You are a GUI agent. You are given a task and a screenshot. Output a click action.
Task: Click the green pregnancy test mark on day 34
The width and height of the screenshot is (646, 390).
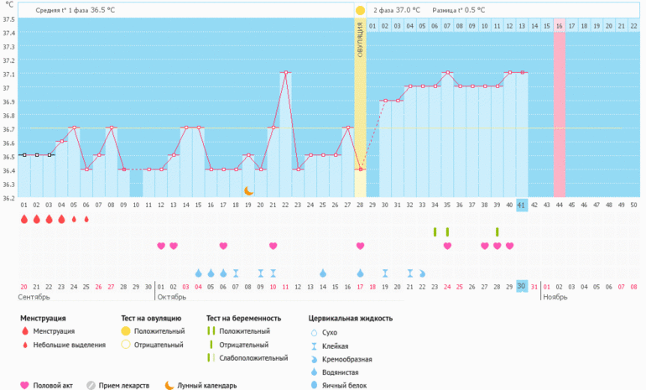(435, 231)
